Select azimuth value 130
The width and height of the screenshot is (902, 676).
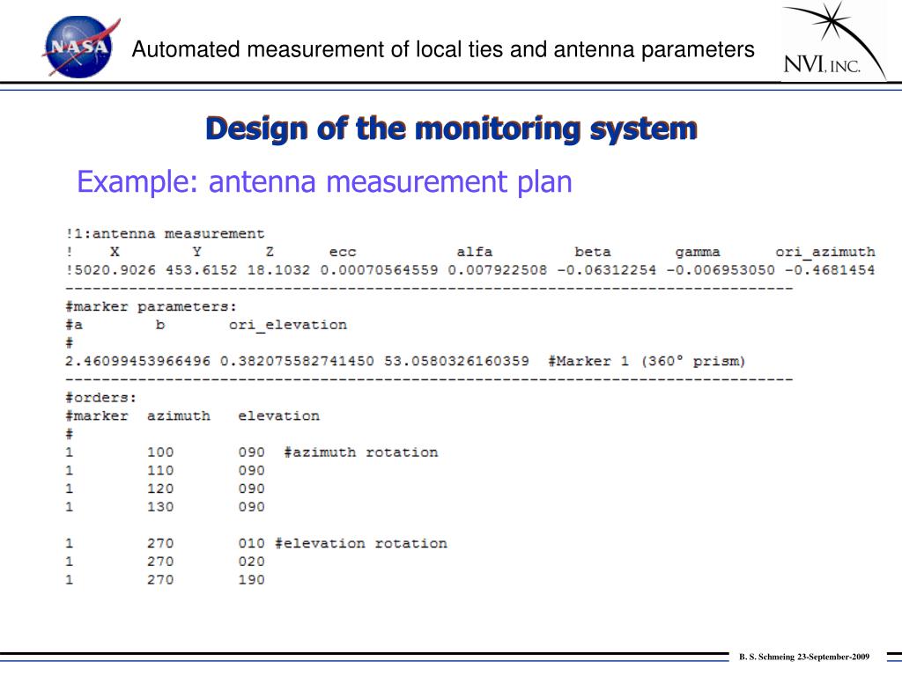tap(160, 507)
